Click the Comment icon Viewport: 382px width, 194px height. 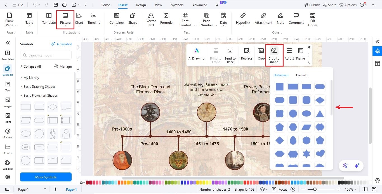point(296,16)
